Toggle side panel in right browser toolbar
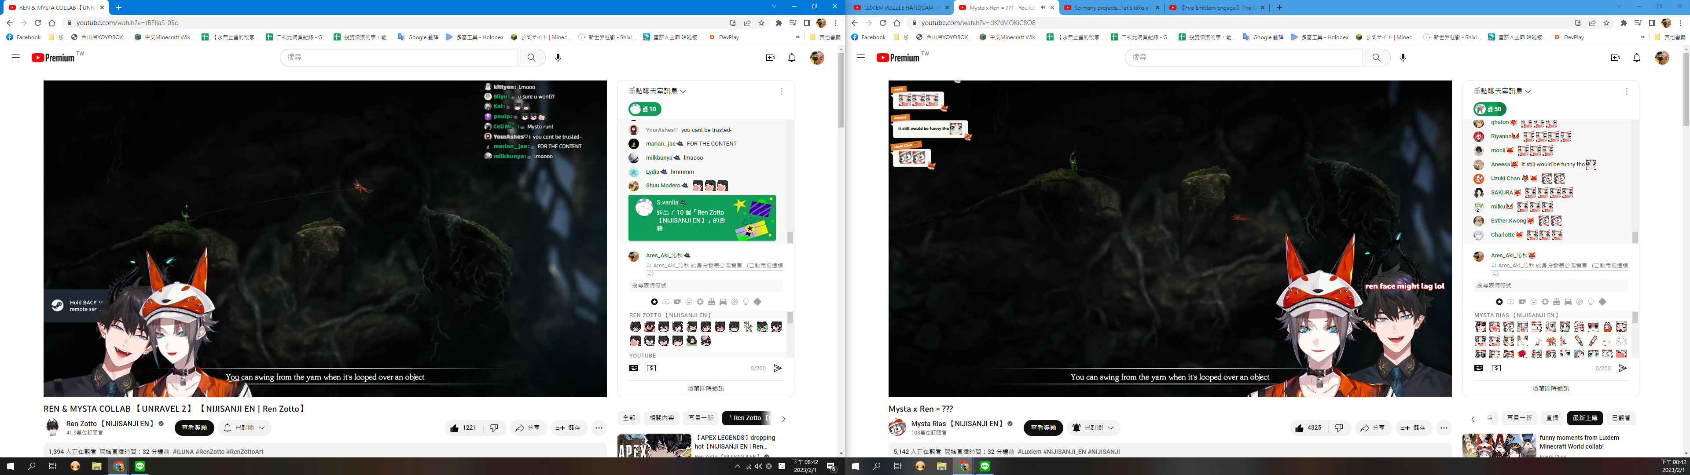The width and height of the screenshot is (1690, 475). click(x=1652, y=23)
